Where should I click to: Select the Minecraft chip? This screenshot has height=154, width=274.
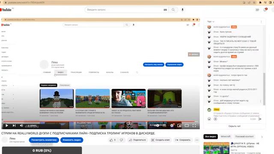(226, 136)
